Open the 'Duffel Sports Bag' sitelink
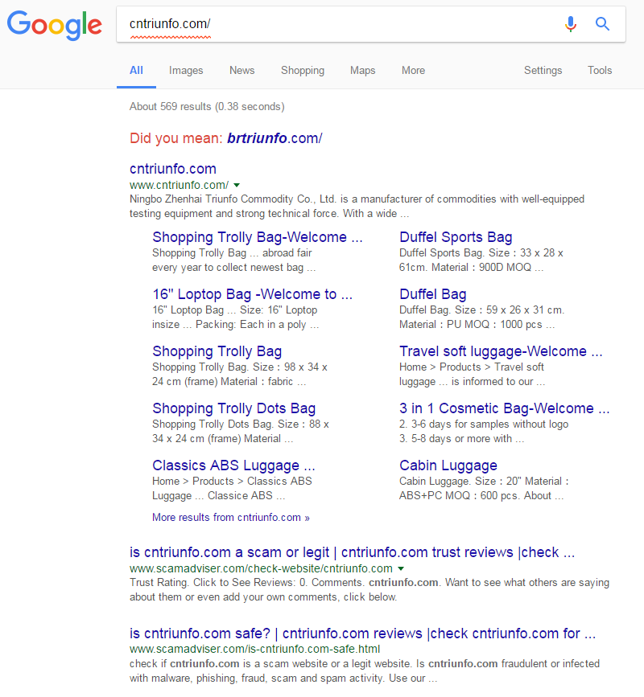 (456, 237)
